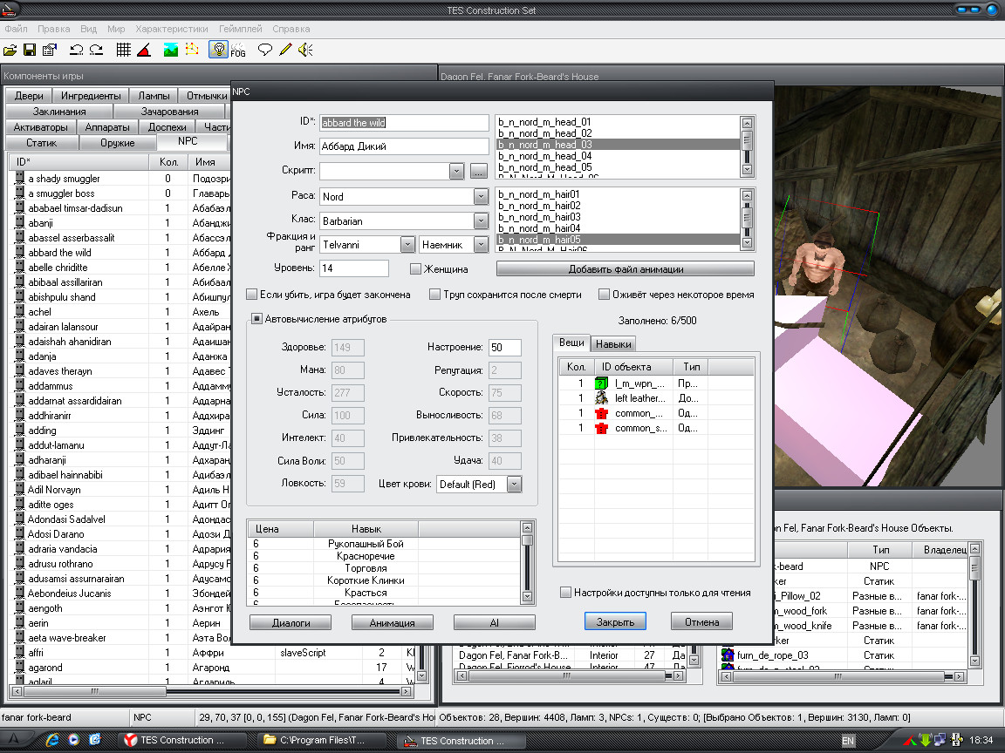Click the open file folder icon

(x=10, y=50)
